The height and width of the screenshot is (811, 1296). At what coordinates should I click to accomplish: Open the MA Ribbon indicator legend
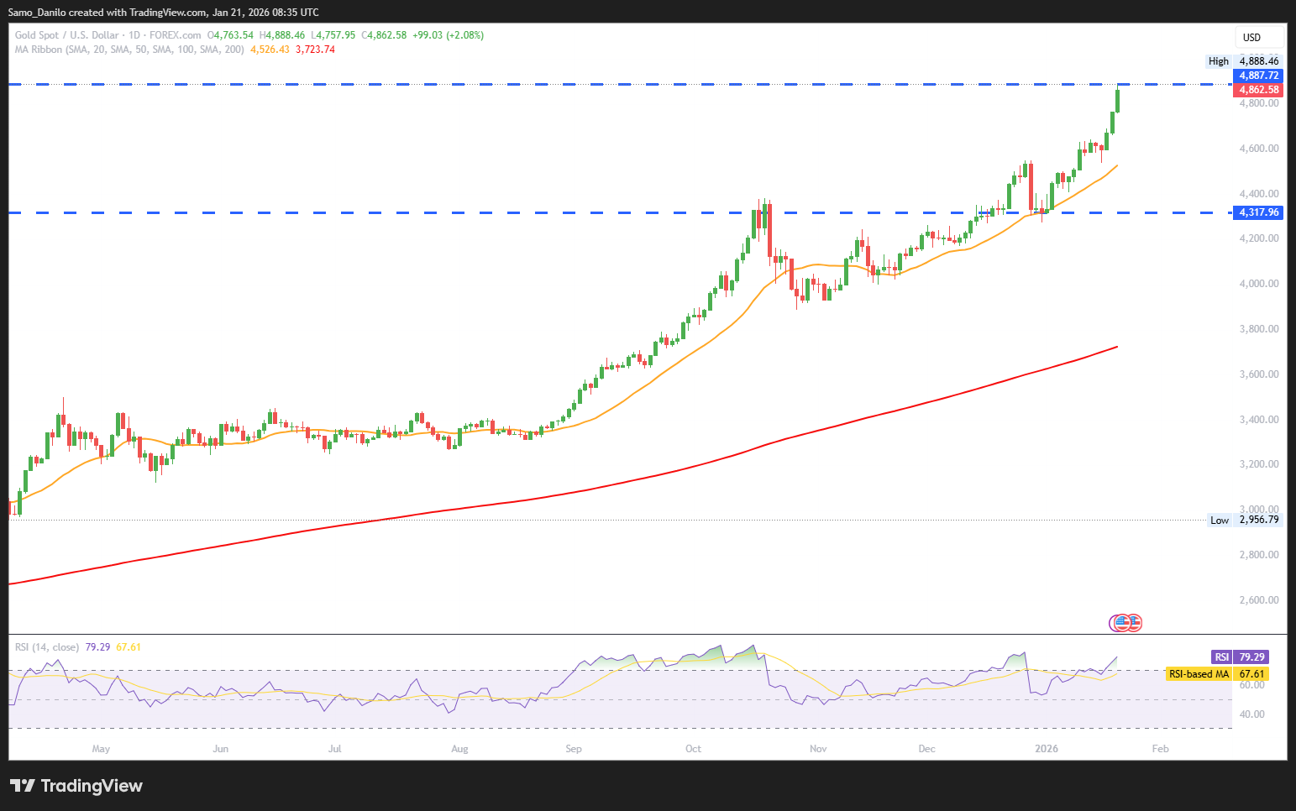click(129, 50)
